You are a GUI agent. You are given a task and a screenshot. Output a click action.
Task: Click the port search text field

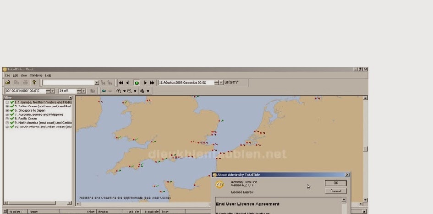click(x=68, y=83)
